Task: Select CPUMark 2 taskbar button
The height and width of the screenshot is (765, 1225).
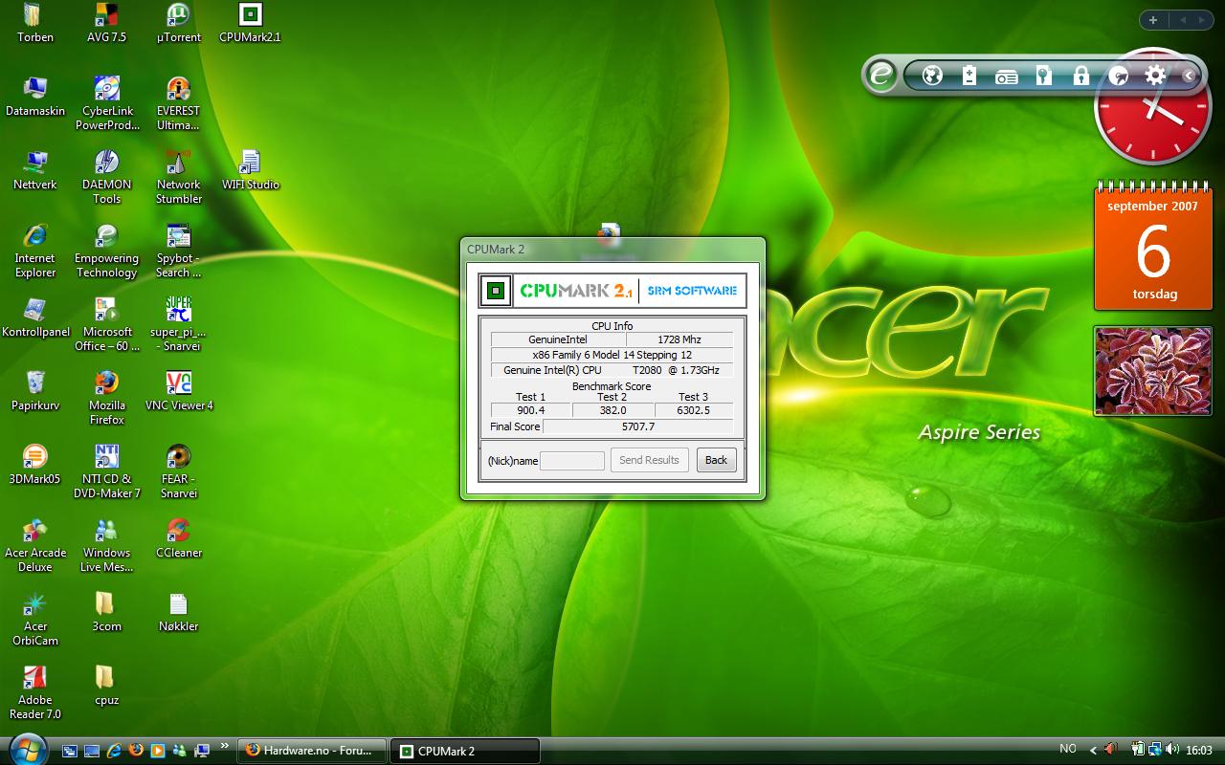Action: (465, 751)
